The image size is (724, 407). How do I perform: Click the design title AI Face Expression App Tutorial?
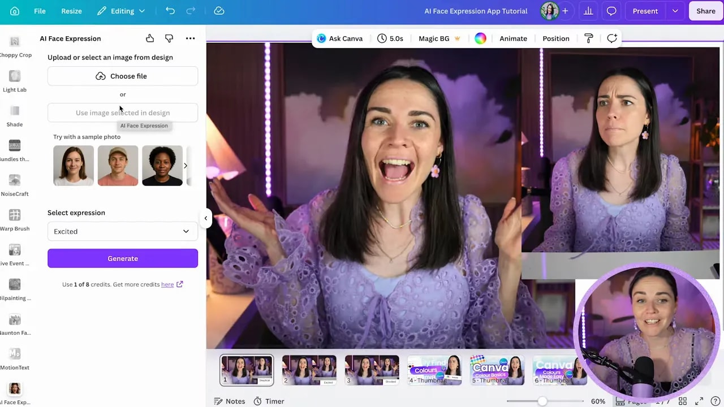click(x=476, y=11)
